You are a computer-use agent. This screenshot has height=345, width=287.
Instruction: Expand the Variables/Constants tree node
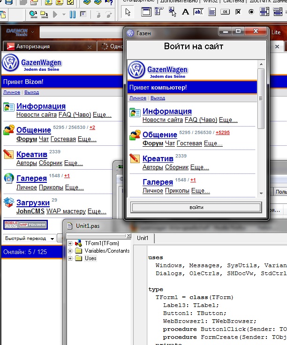[x=70, y=251]
